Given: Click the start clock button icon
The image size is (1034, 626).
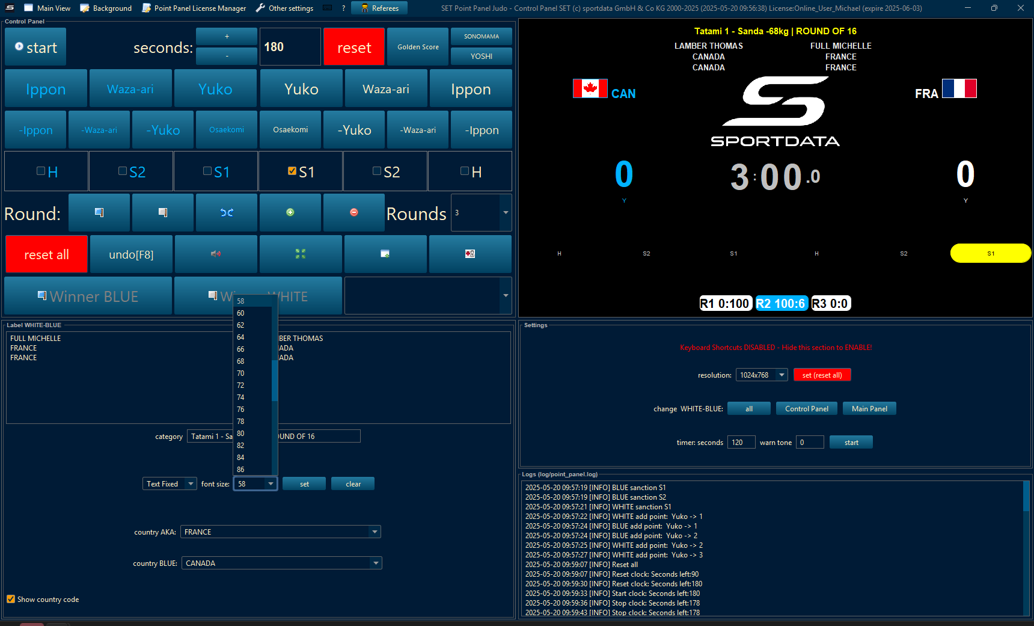Looking at the screenshot, I should (x=19, y=46).
